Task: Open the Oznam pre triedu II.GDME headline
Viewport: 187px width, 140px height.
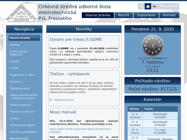Action: (76, 40)
